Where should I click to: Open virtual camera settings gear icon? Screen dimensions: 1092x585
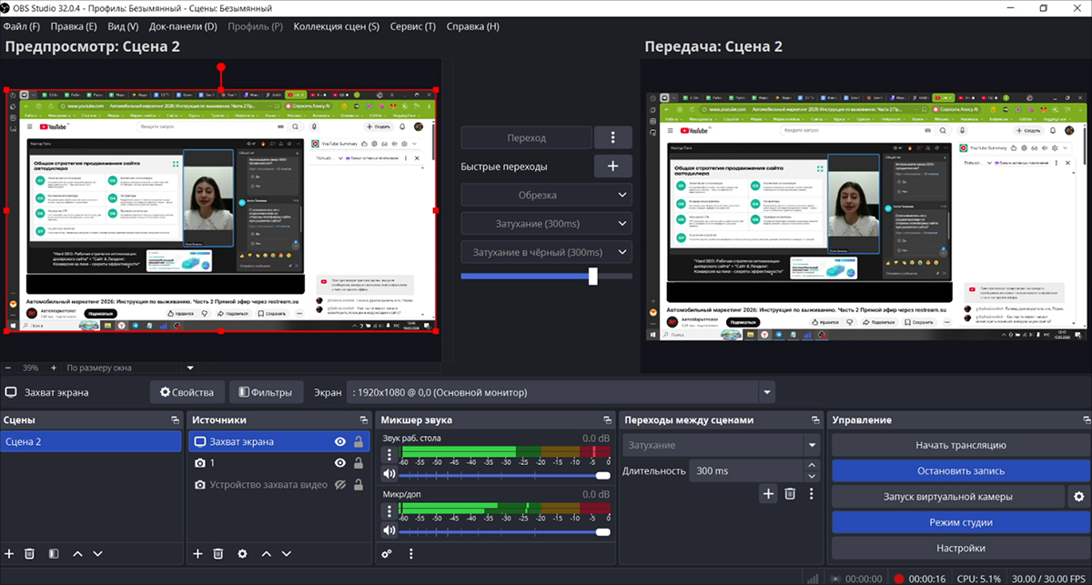[x=1079, y=497]
